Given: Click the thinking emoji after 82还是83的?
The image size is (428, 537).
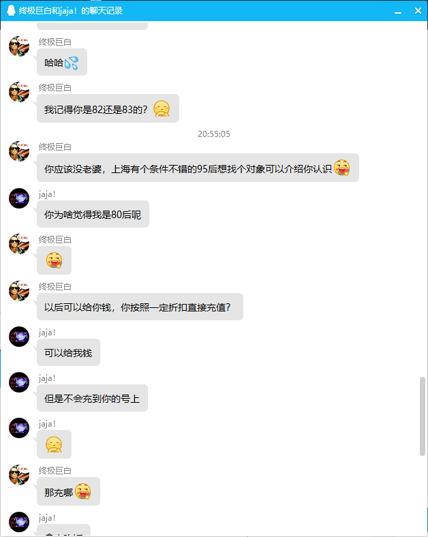Looking at the screenshot, I should click(162, 108).
